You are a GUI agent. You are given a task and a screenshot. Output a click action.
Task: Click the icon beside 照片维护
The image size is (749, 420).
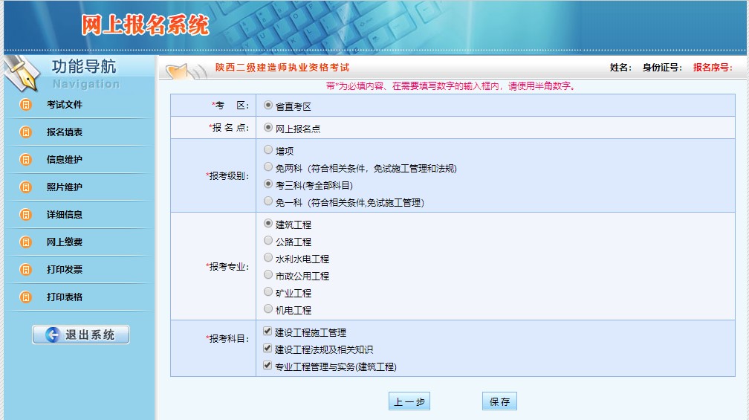point(26,187)
